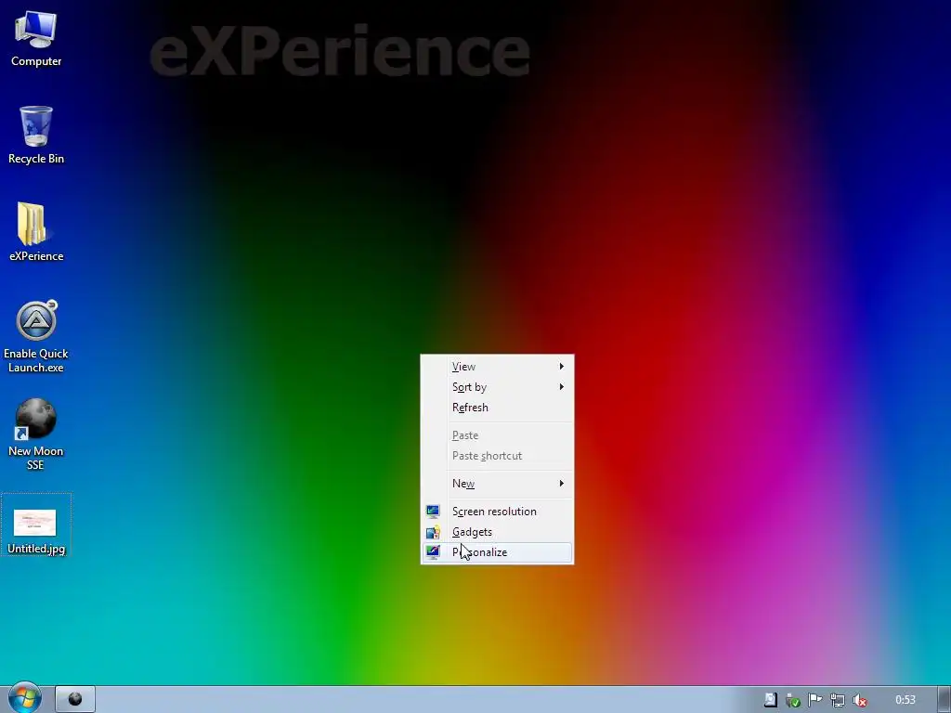
Task: Click the New Moon taskbar button
Action: click(75, 700)
